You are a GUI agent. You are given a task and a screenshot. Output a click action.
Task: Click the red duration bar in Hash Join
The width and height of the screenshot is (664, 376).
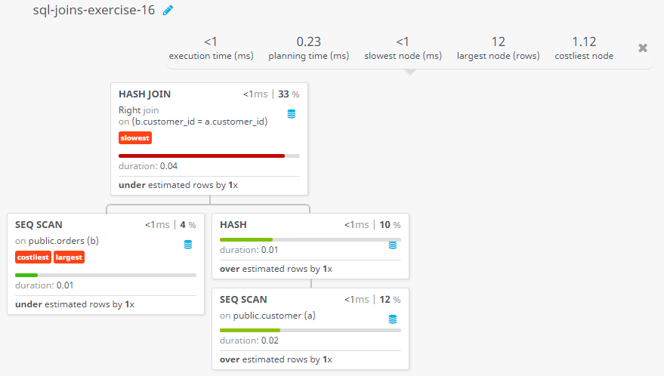click(x=202, y=156)
